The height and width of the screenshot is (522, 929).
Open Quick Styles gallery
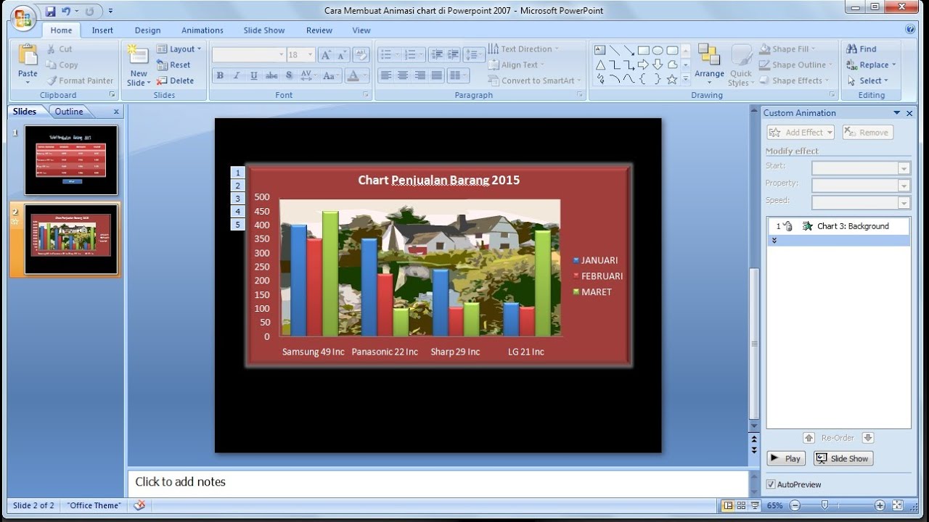741,65
